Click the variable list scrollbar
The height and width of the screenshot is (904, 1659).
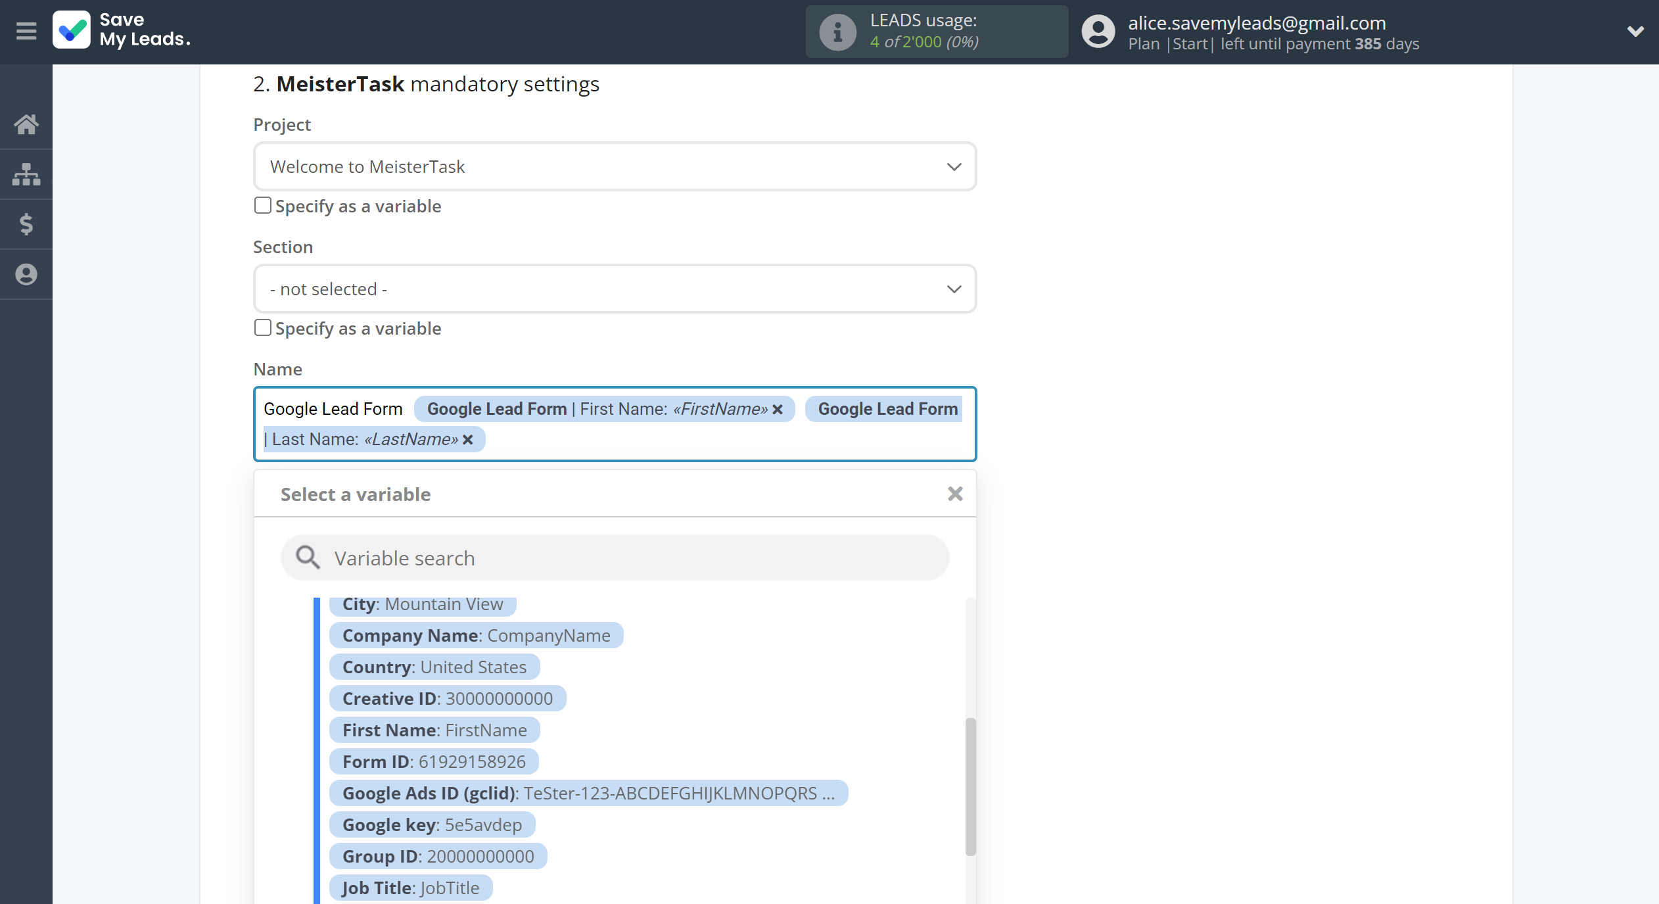[x=970, y=786]
